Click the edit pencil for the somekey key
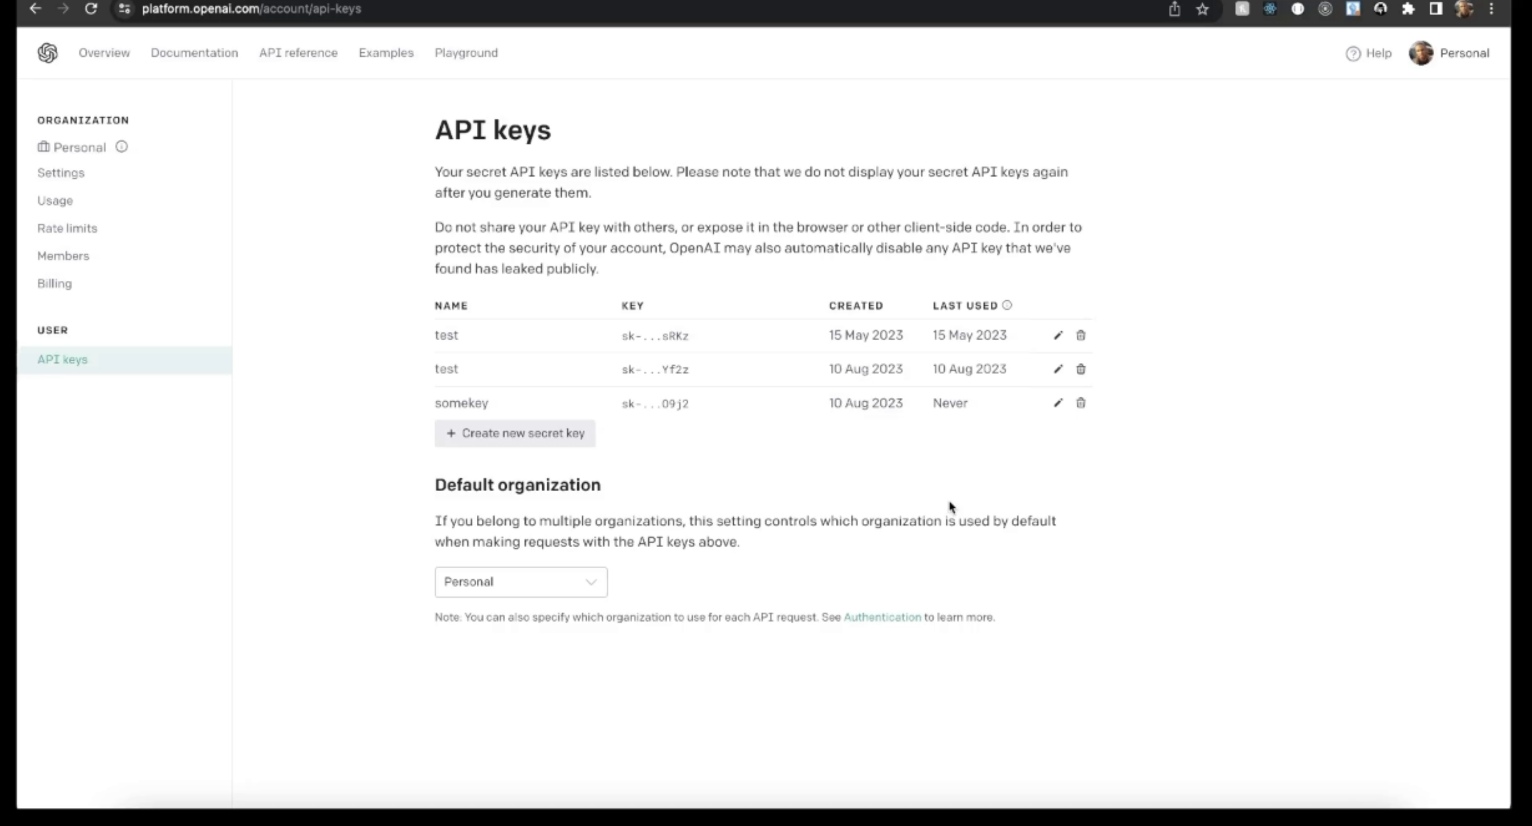The height and width of the screenshot is (826, 1532). point(1058,403)
